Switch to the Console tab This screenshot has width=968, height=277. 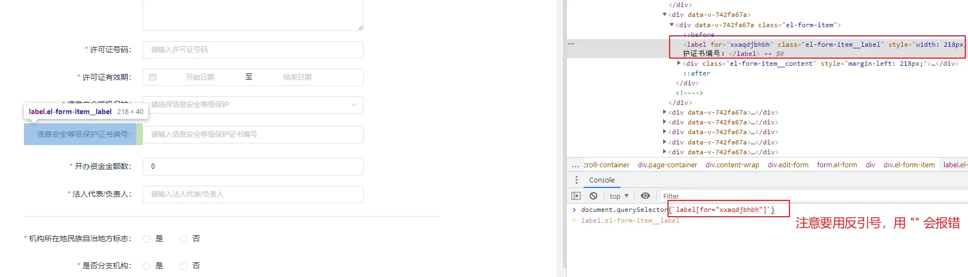pos(602,180)
